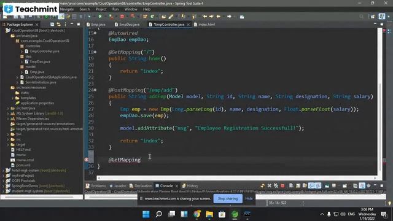Open the Declaration view tab
Viewport: 393px width, 221px height.
pos(141,186)
